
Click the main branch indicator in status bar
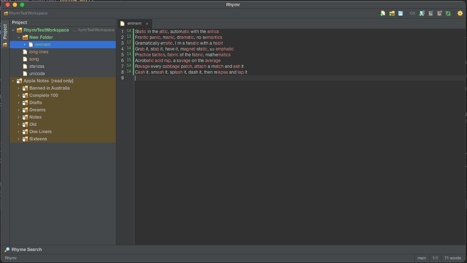pyautogui.click(x=422, y=258)
